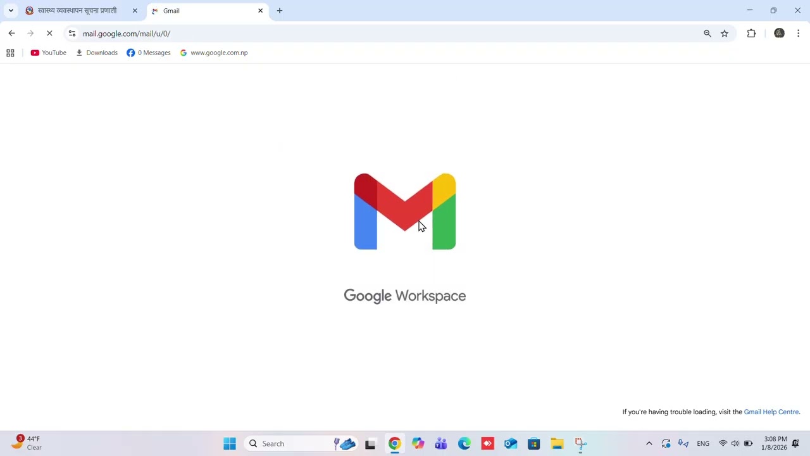Open the notification bell in tray
Screen dimensions: 810x456
pyautogui.click(x=795, y=444)
